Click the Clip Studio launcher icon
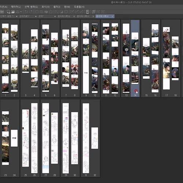The height and width of the screenshot is (183, 183). 2,12
